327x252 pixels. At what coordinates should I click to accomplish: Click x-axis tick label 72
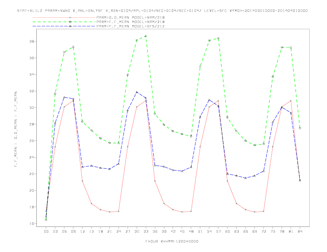click(x=264, y=231)
